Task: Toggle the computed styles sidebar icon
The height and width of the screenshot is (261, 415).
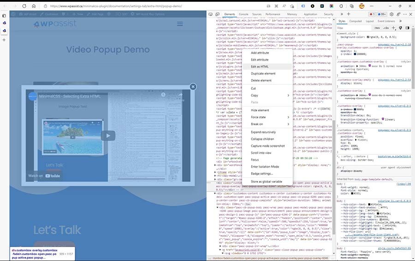Action: point(407,28)
